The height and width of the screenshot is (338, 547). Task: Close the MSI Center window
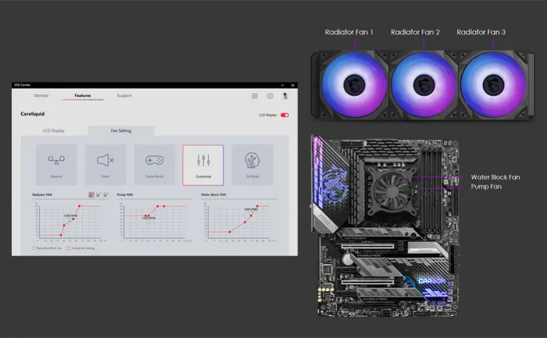(x=293, y=85)
